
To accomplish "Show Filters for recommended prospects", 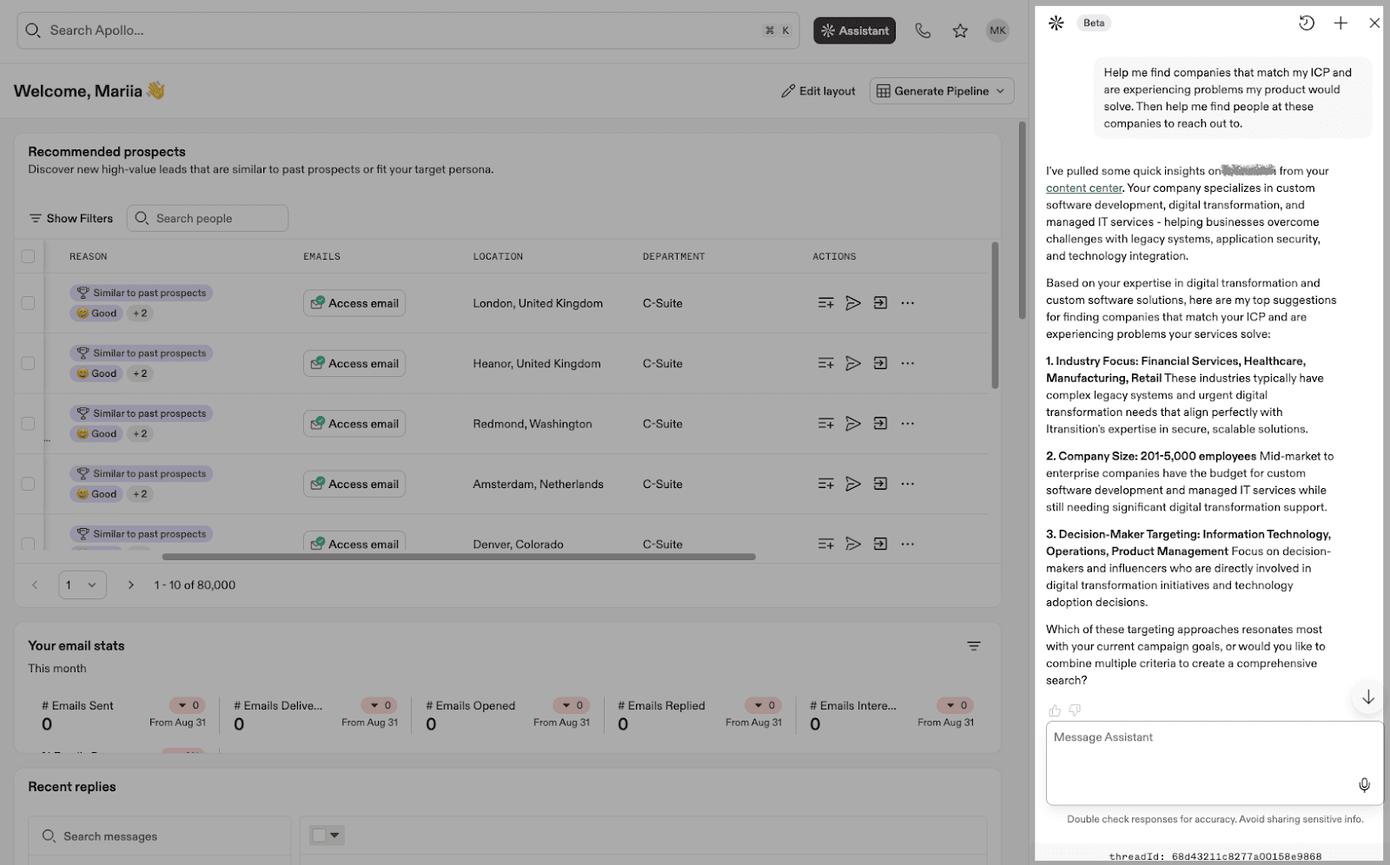I will pos(70,218).
